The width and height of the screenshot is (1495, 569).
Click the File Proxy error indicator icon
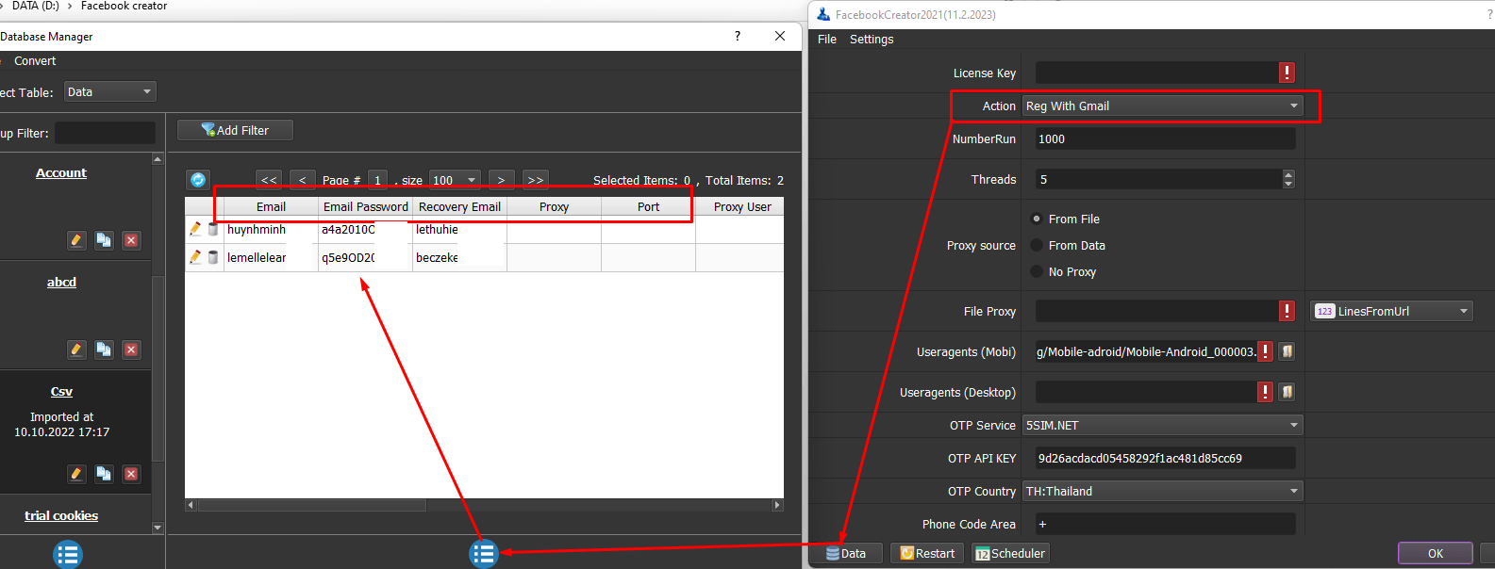[1287, 311]
